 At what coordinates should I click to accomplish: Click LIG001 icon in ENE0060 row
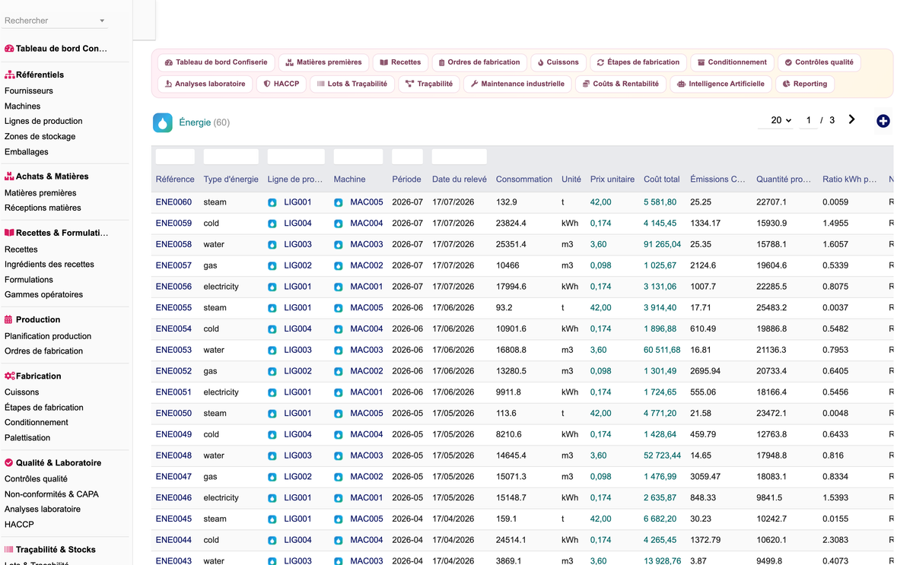(272, 202)
